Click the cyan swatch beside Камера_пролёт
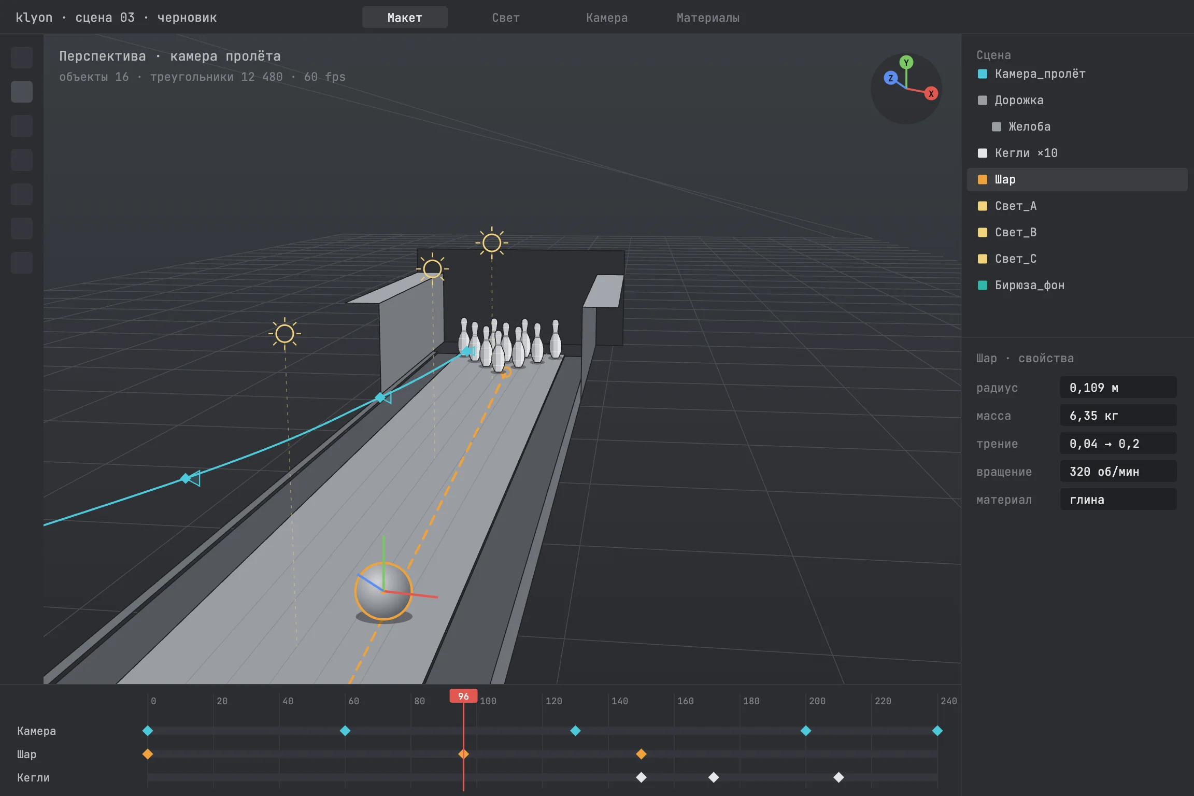Screen dimensions: 1194x796 pyautogui.click(x=982, y=74)
